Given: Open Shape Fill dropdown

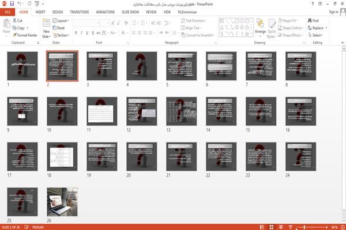Looking at the screenshot, I should tap(288, 21).
